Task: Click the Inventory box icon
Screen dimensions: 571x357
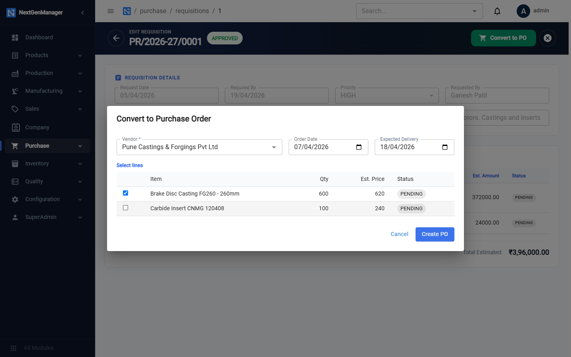Action: [15, 163]
